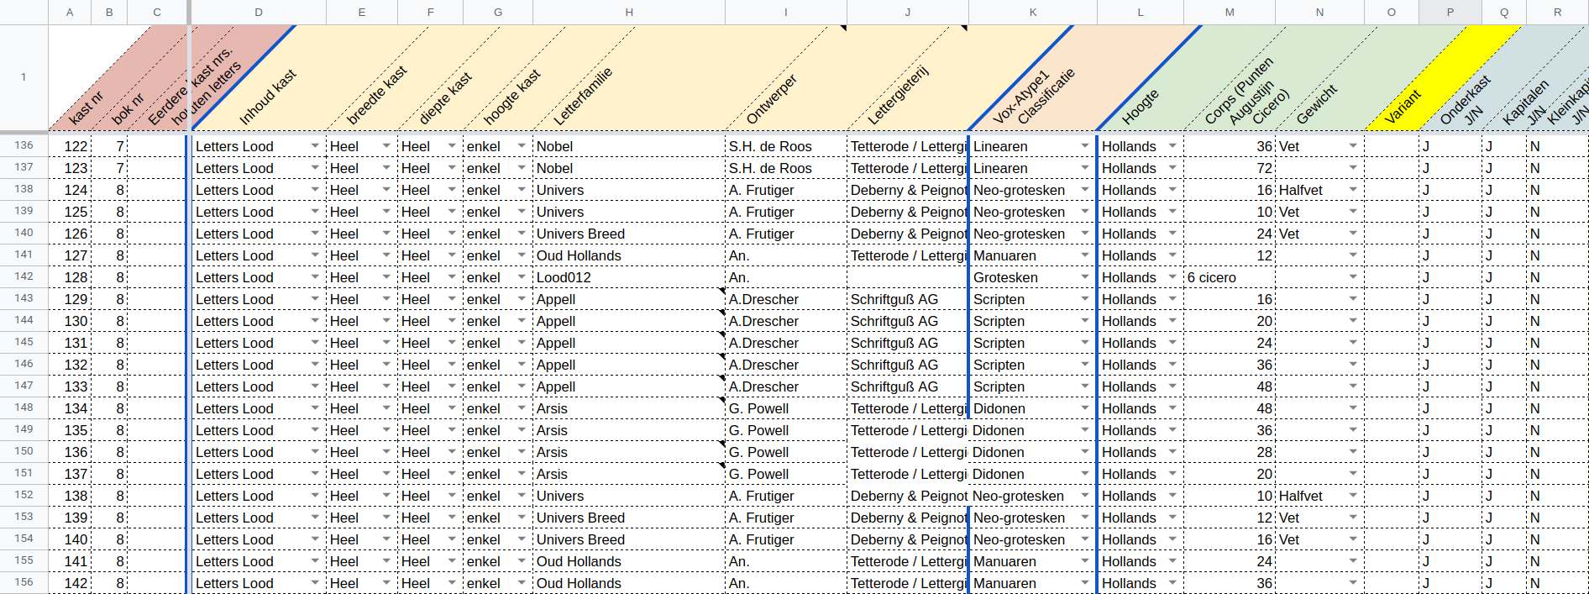This screenshot has height=594, width=1589.
Task: Open the Grotesken dropdown arrow in row 142
Action: pos(1084,277)
